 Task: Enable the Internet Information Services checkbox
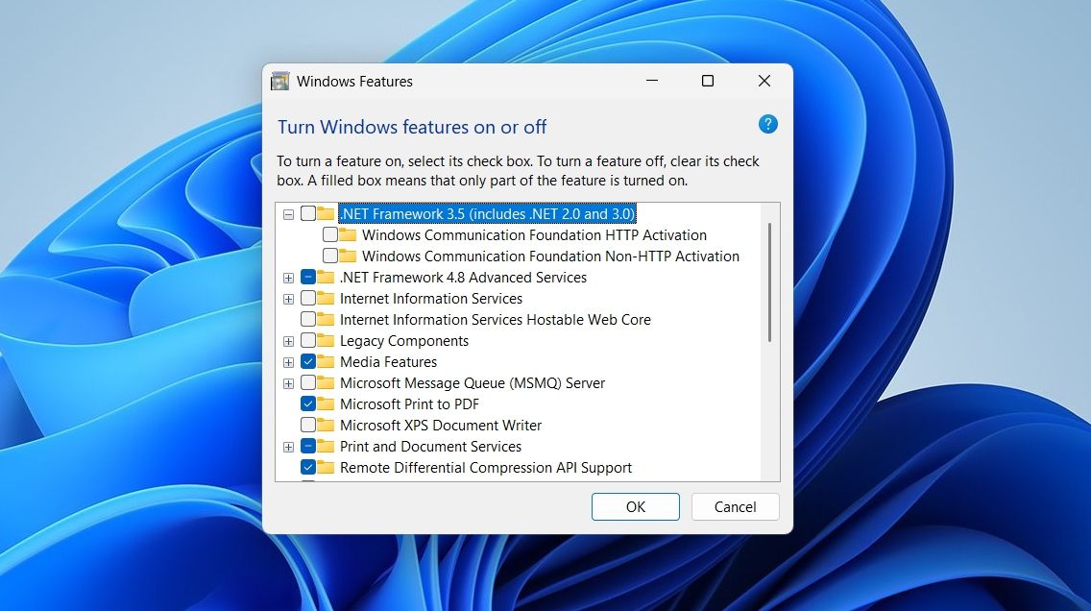(308, 299)
